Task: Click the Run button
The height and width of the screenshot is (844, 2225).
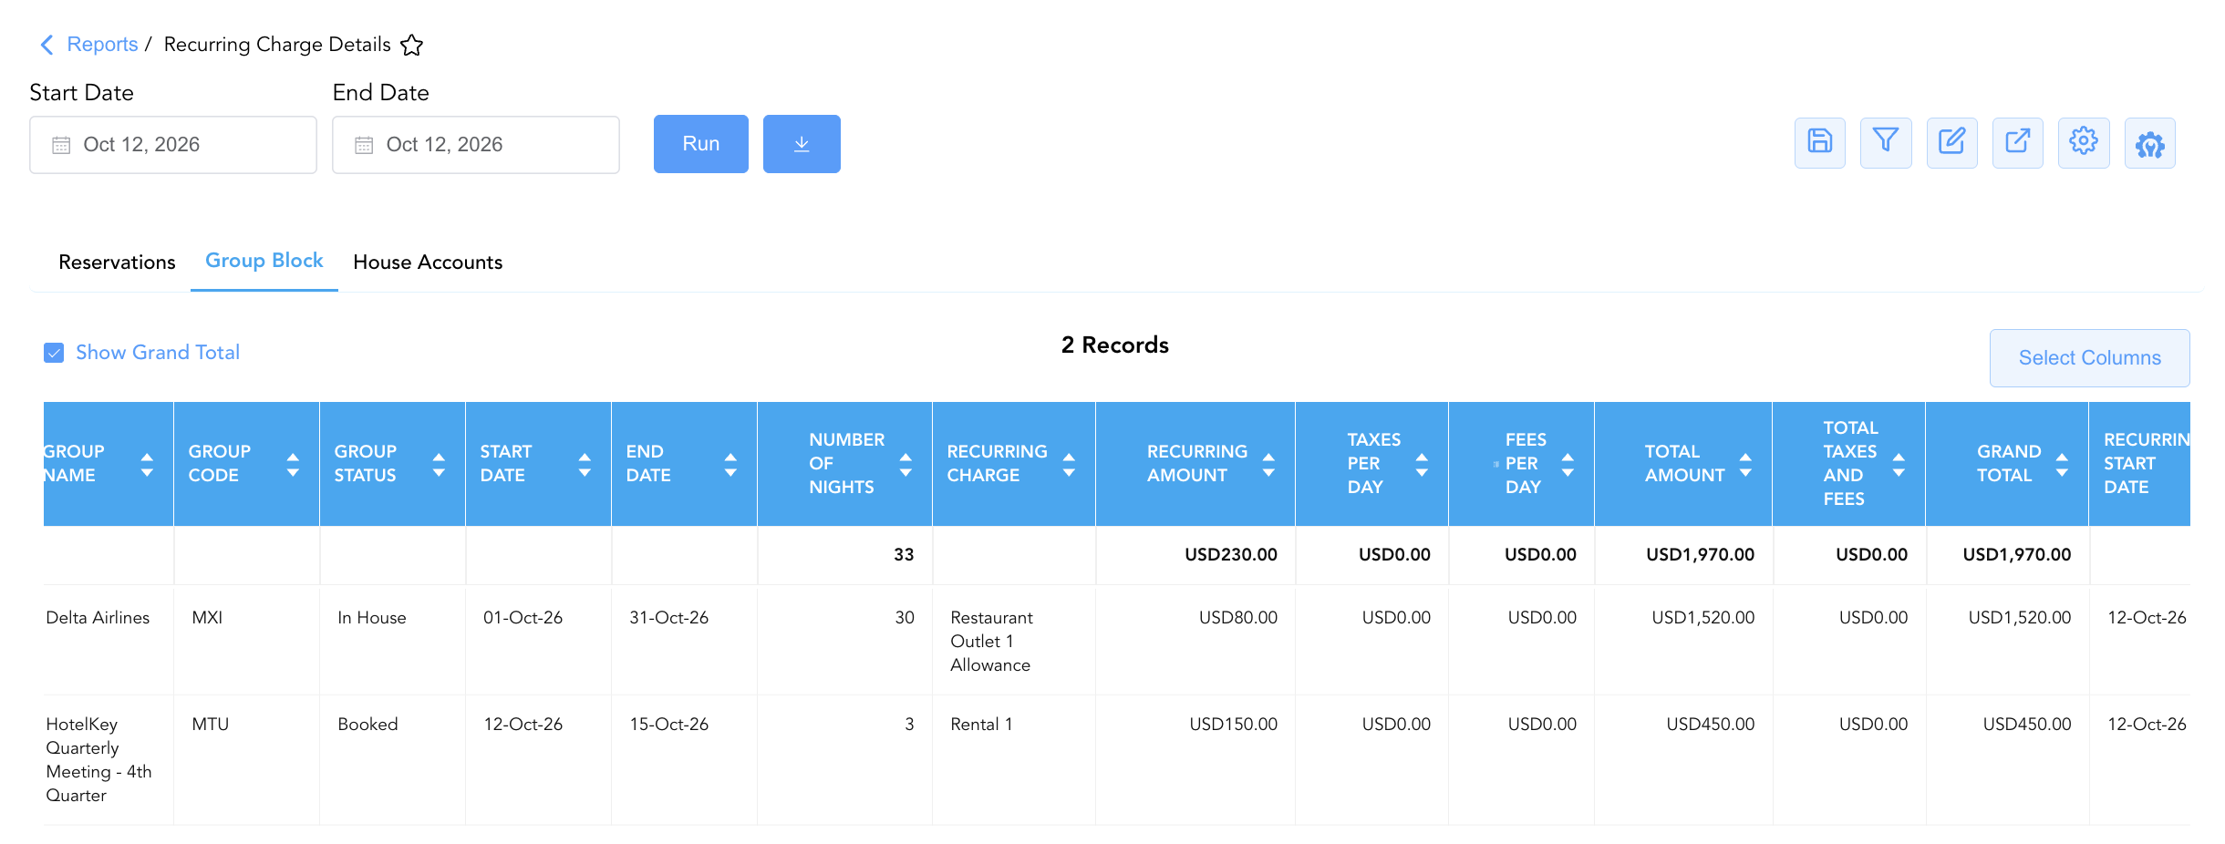Action: click(701, 144)
